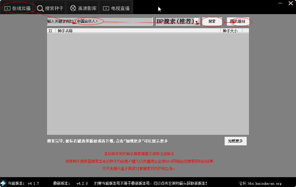Click the 加载更多 button
This screenshot has width=296, height=187.
tap(235, 141)
